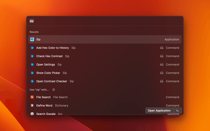Click the tray icon on Check Hex Contrast row
Image resolution: width=210 pixels, height=131 pixels.
click(162, 56)
